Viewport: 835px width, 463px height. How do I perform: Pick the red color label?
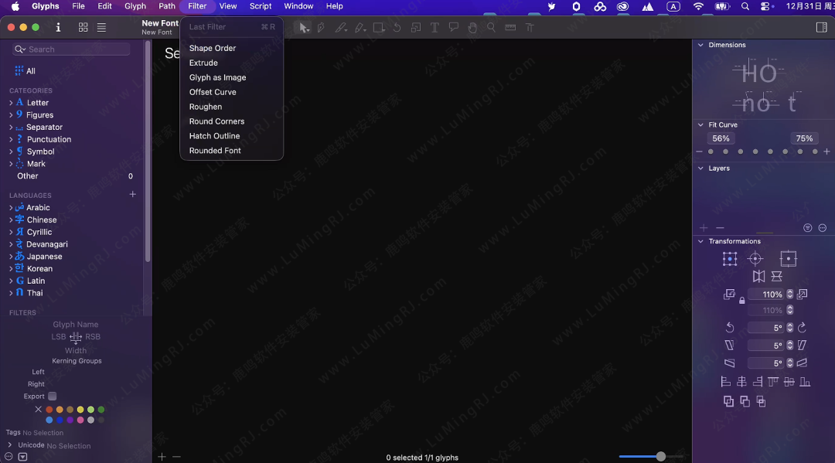click(49, 410)
